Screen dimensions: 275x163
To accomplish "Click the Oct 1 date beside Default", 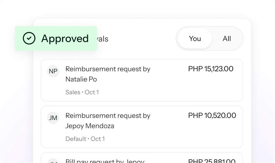I will coord(98,139).
